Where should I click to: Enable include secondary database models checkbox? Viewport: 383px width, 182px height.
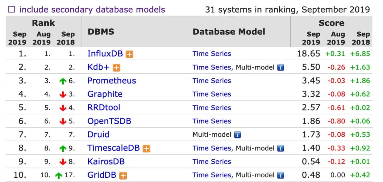(11, 10)
